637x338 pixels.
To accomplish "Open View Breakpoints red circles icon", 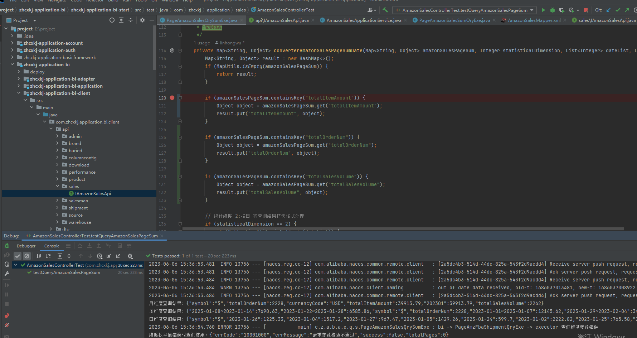I will point(7,316).
